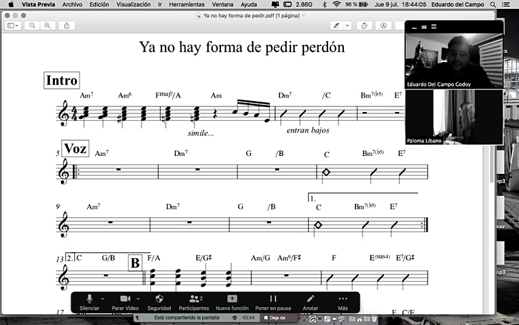519x325 pixels.
Task: Click the Intro section label in score
Action: pyautogui.click(x=62, y=80)
